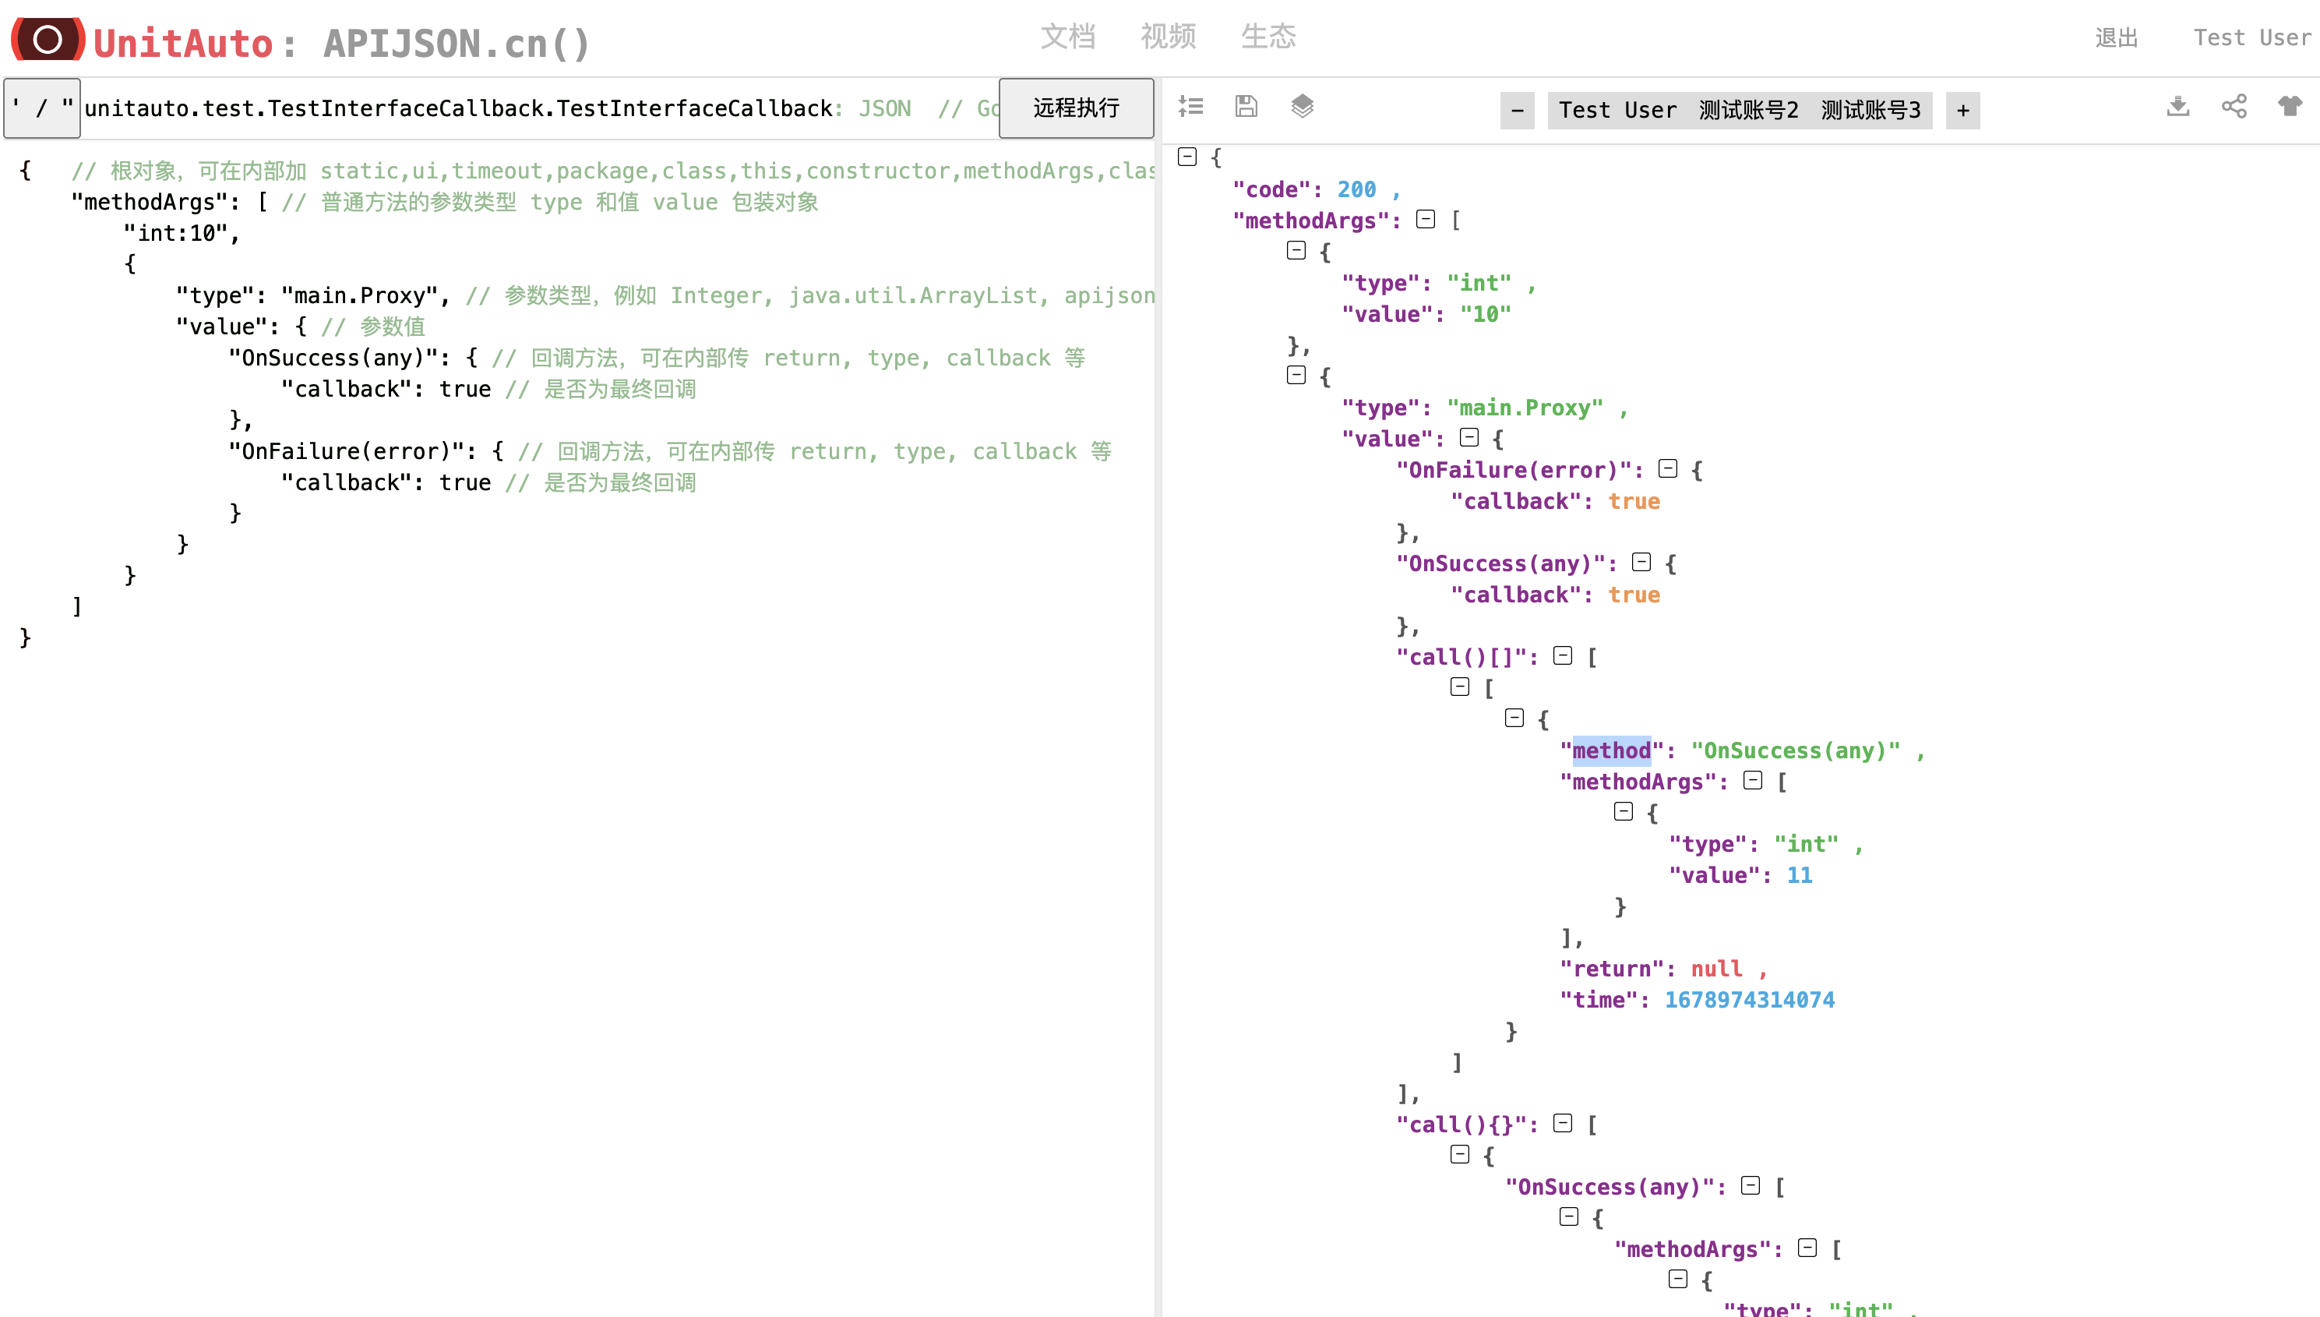Collapse the object inside call(){}
Screen dimensions: 2320x1317
coord(1460,1155)
